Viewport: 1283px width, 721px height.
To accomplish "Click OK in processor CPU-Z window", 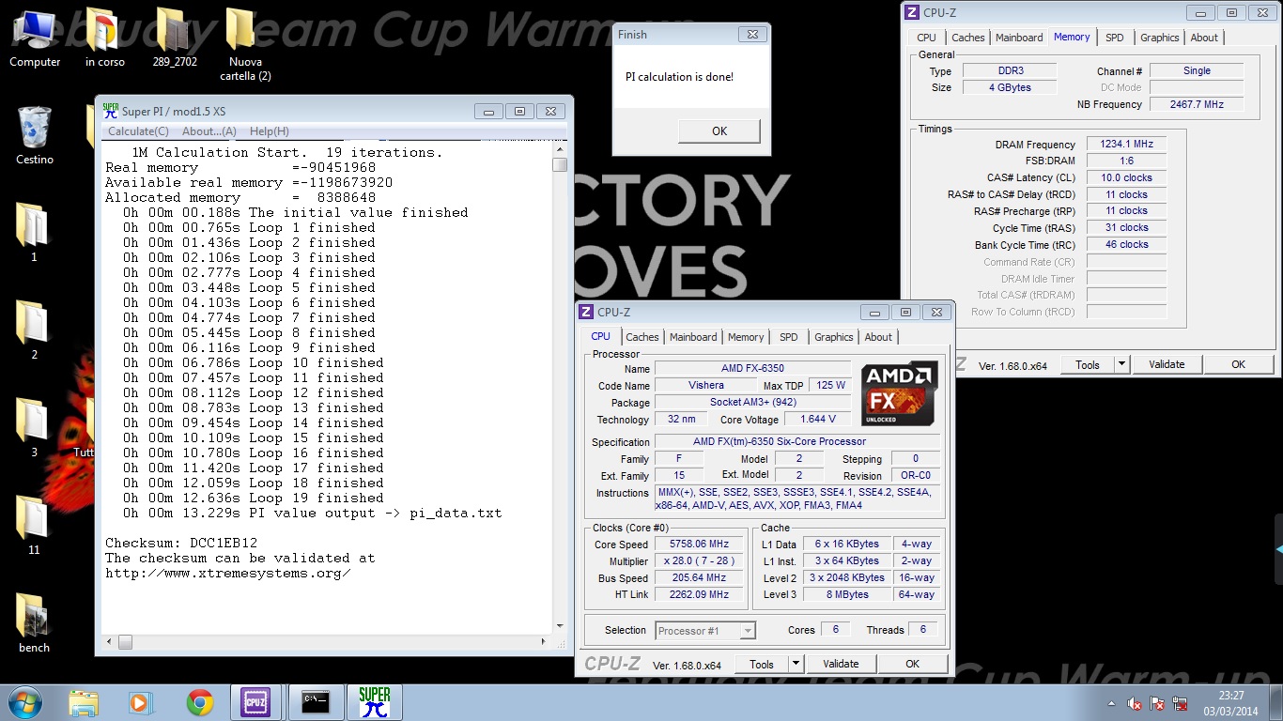I will pyautogui.click(x=912, y=664).
